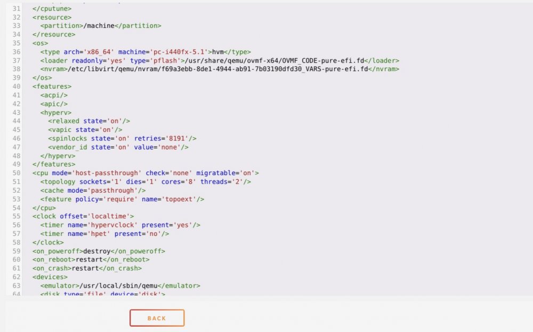Click the closing </resource> tag
This screenshot has height=332, width=533.
(x=54, y=34)
